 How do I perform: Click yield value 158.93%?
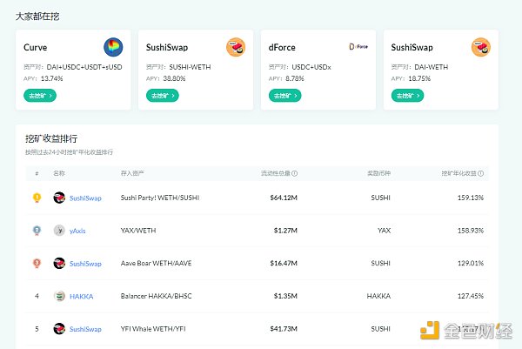[471, 231]
